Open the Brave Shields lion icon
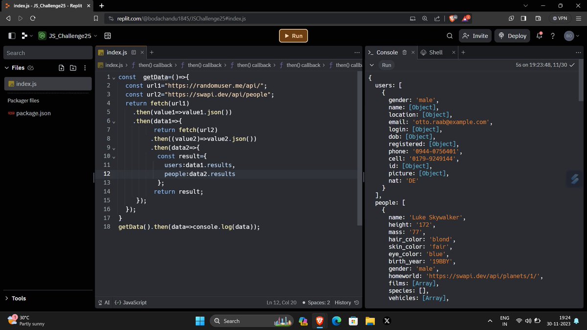587x330 pixels. [452, 19]
